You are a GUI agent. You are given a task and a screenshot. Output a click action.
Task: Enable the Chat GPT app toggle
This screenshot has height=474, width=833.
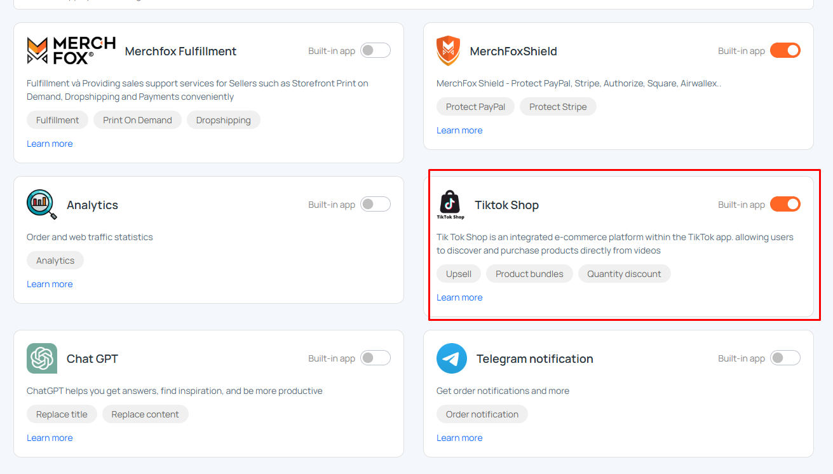(x=375, y=358)
